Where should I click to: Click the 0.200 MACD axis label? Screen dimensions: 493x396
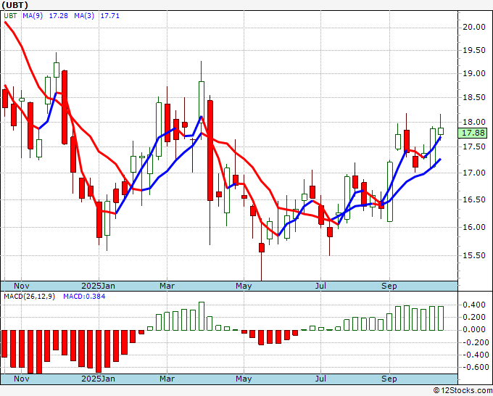474,317
